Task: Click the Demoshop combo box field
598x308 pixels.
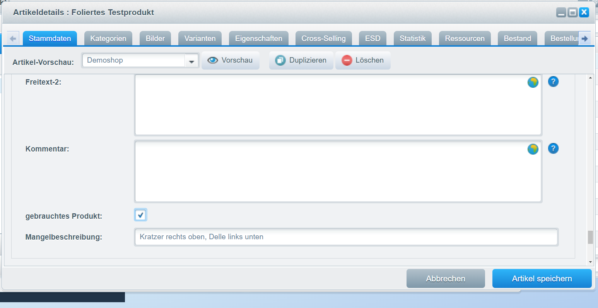Action: click(x=134, y=61)
